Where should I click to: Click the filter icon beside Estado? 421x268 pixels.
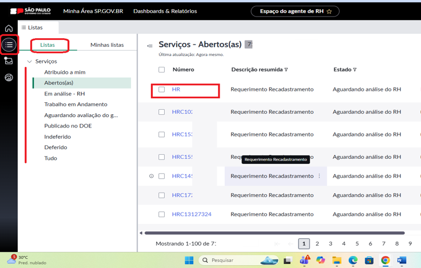pyautogui.click(x=355, y=70)
